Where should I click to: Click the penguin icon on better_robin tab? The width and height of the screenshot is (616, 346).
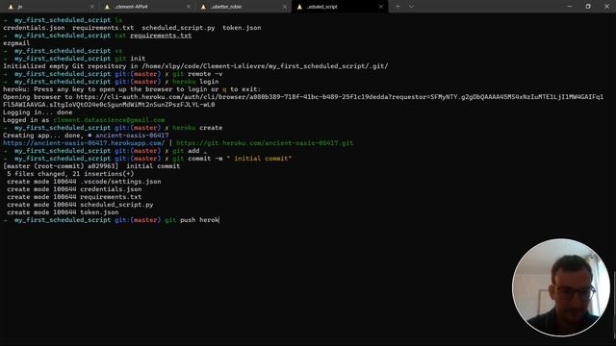203,7
